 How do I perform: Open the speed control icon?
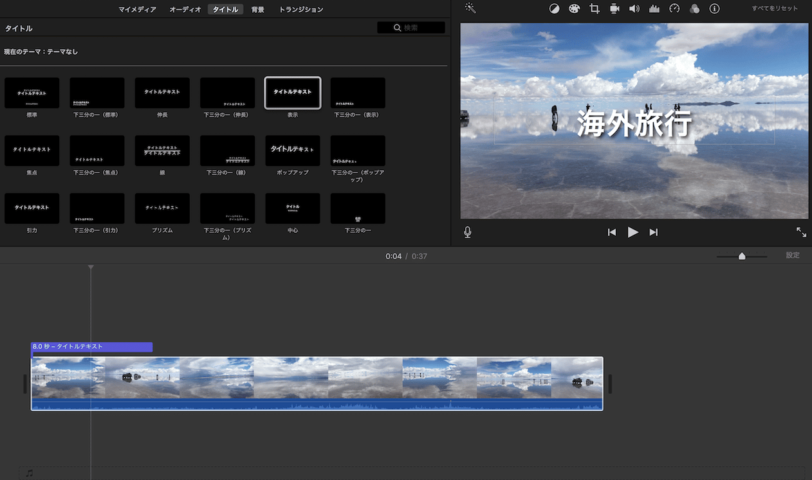(674, 9)
